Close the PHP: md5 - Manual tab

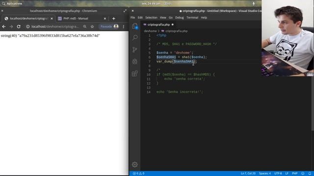pyautogui.click(x=105, y=19)
